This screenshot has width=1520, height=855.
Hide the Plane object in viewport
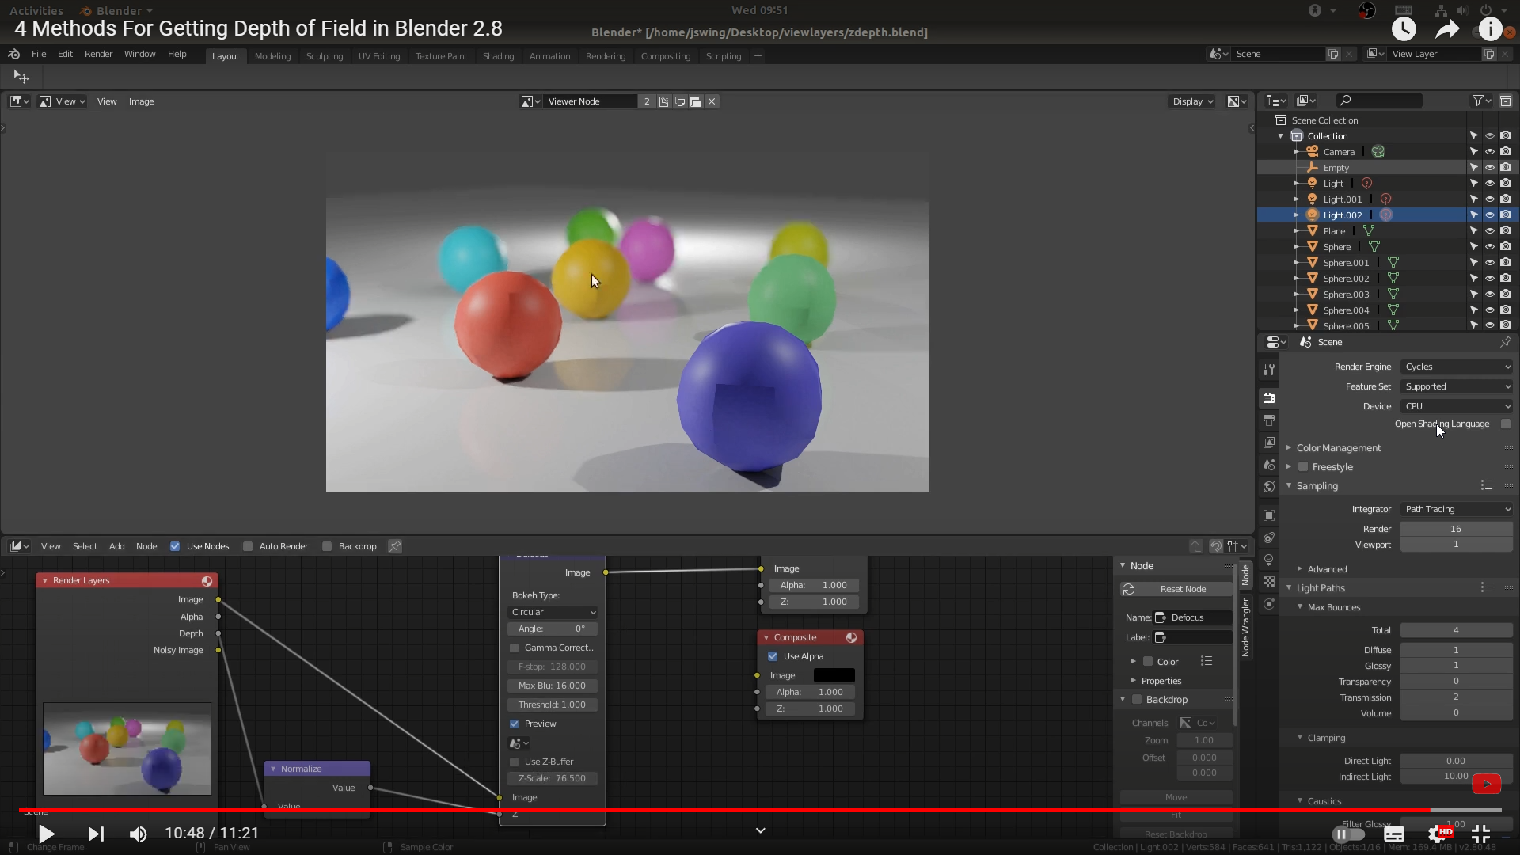(x=1489, y=231)
